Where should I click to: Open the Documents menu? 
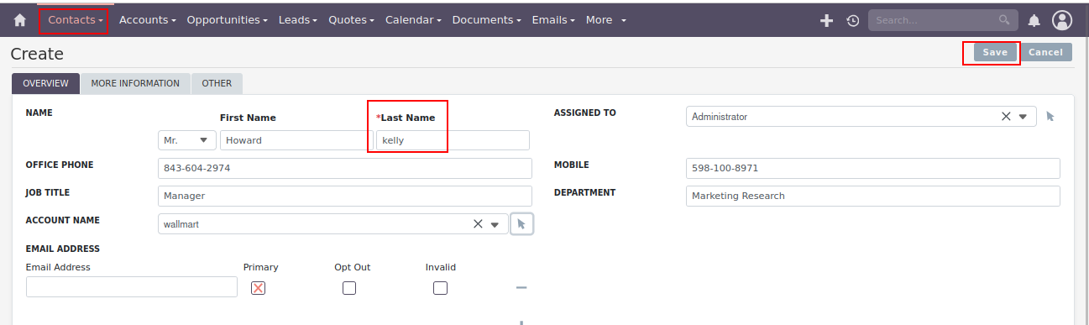click(x=486, y=20)
